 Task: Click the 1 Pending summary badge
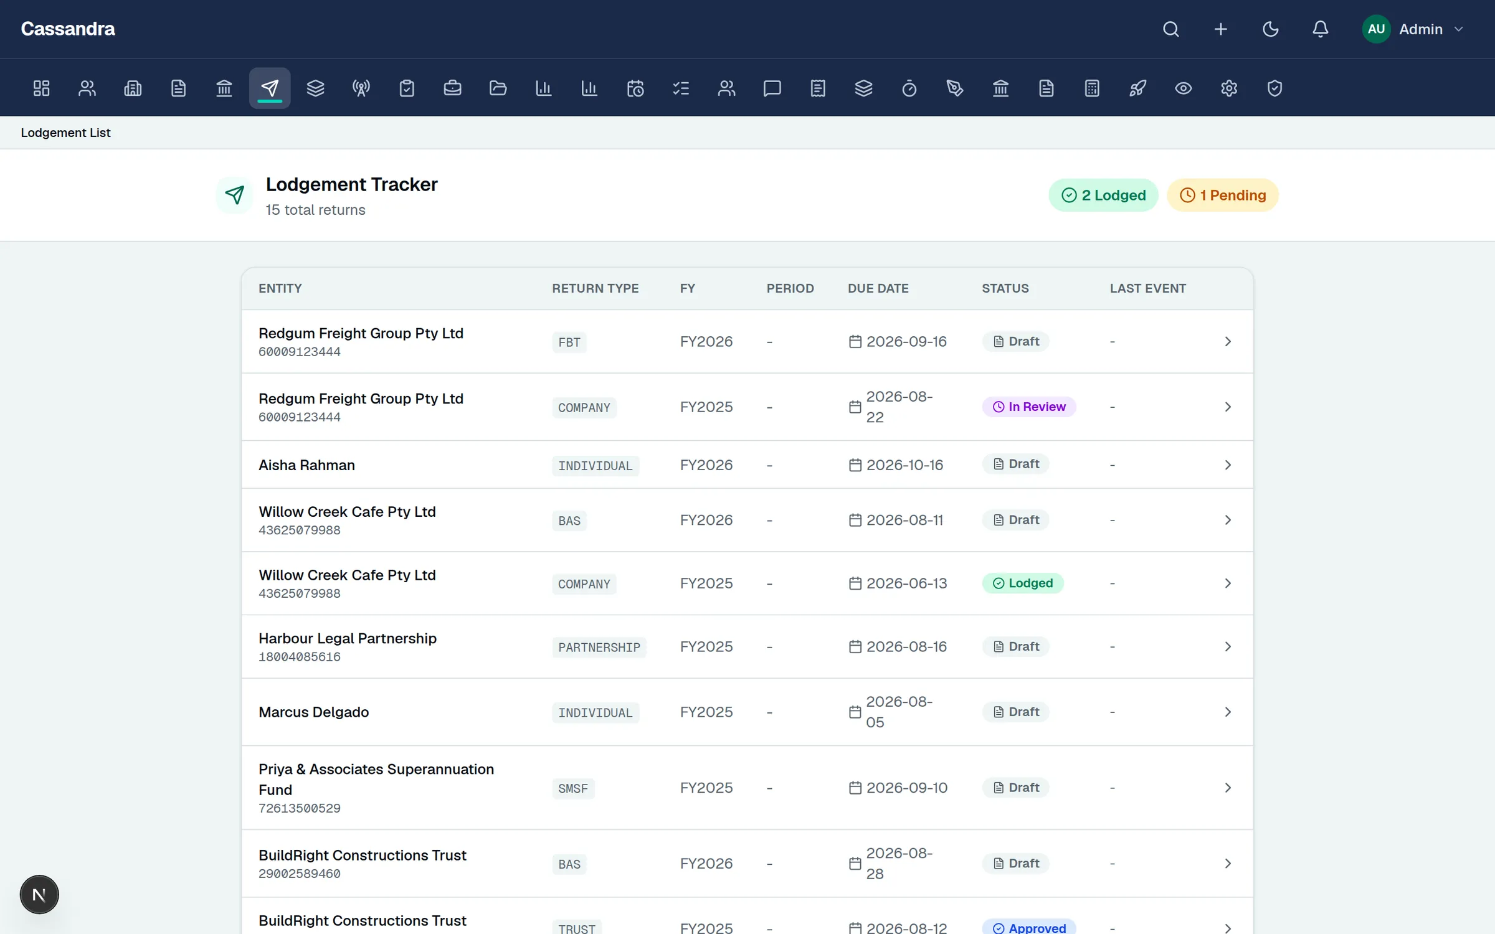point(1223,196)
